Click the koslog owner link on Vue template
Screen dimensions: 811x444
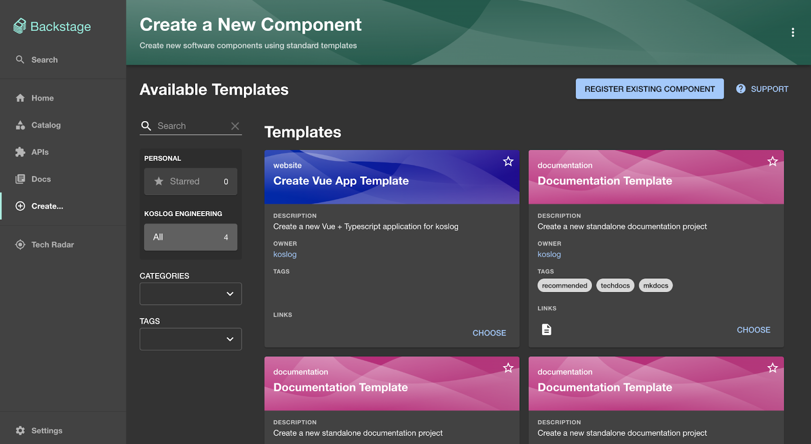[285, 255]
